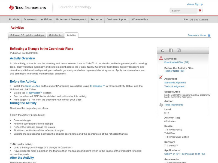Open Textbook Alignment link

click(x=174, y=86)
